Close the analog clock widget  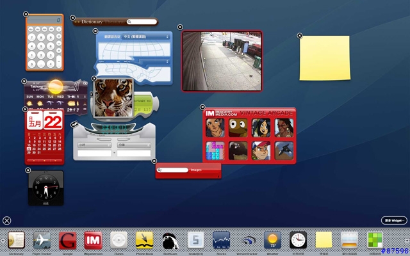point(28,170)
